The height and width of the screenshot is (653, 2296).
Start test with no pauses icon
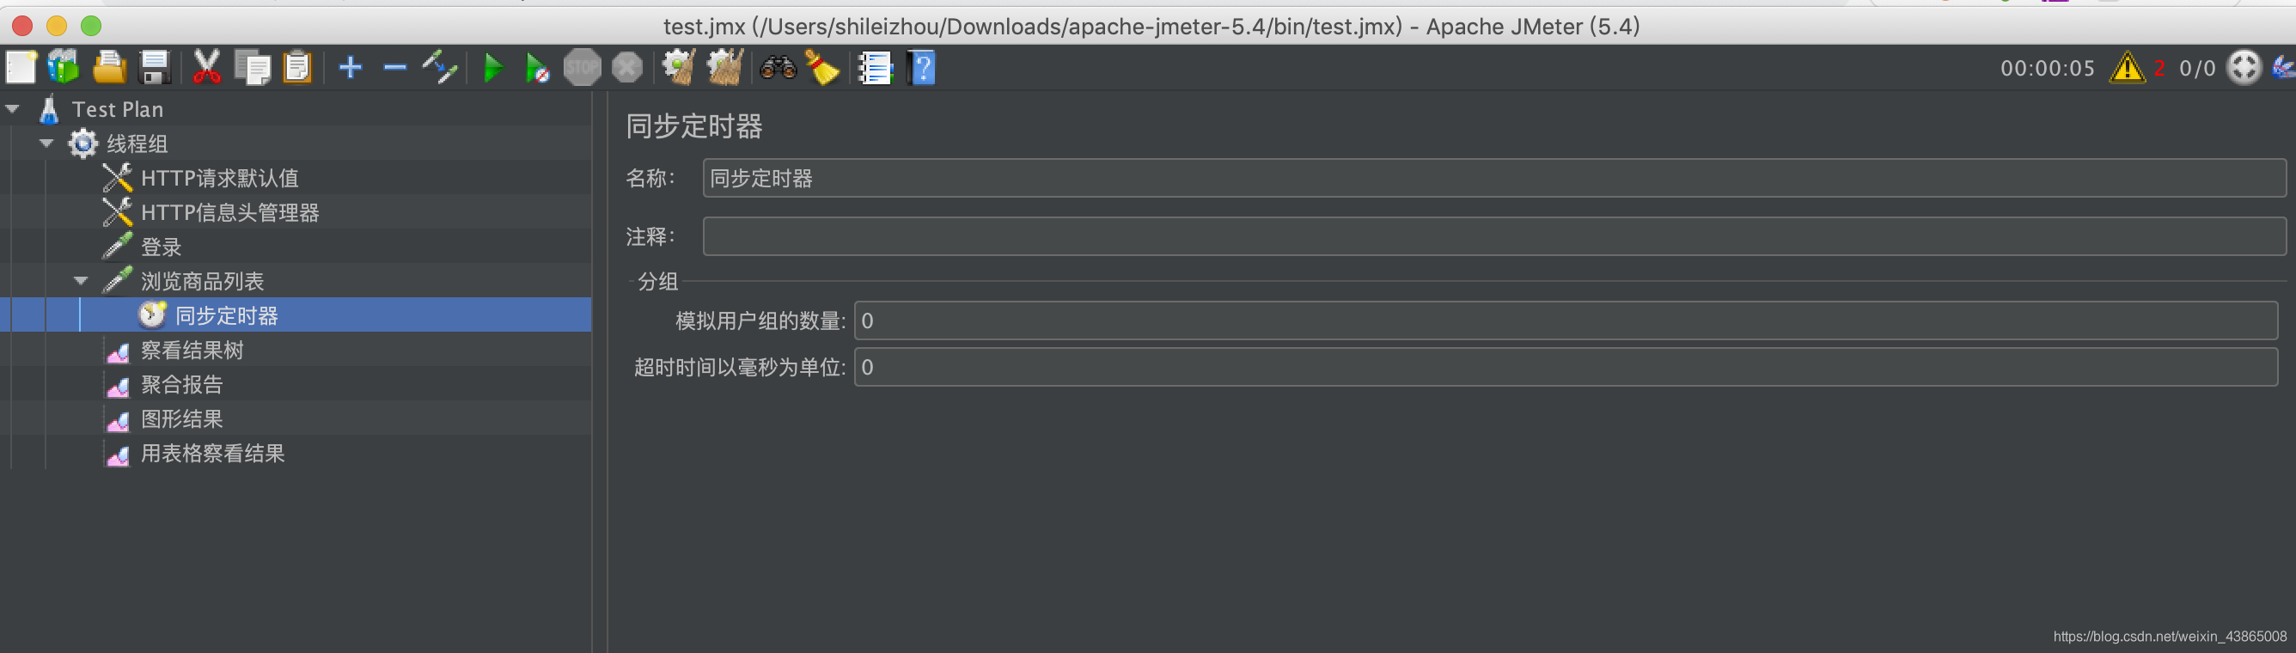tap(537, 68)
